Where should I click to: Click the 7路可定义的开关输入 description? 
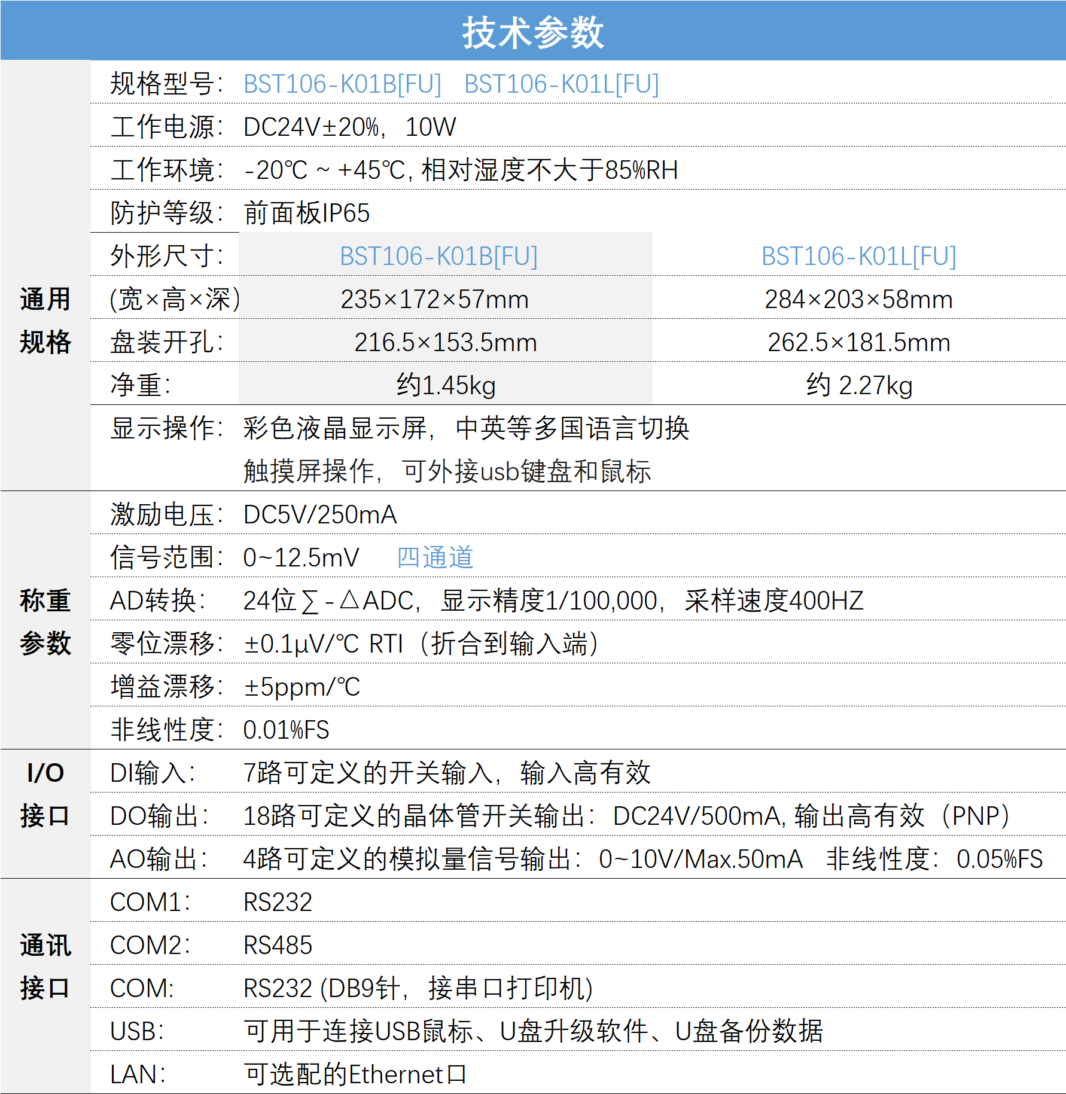click(x=447, y=773)
